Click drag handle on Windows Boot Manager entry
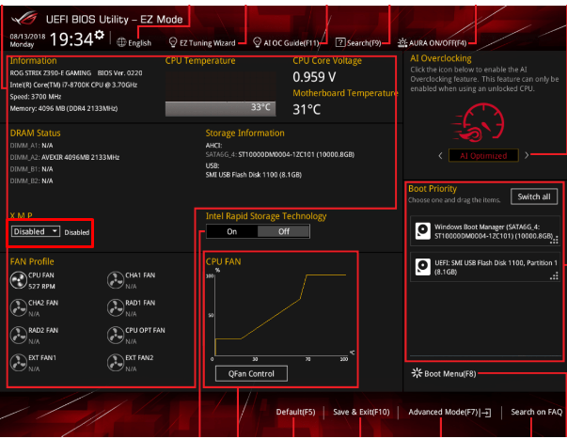 pos(554,240)
